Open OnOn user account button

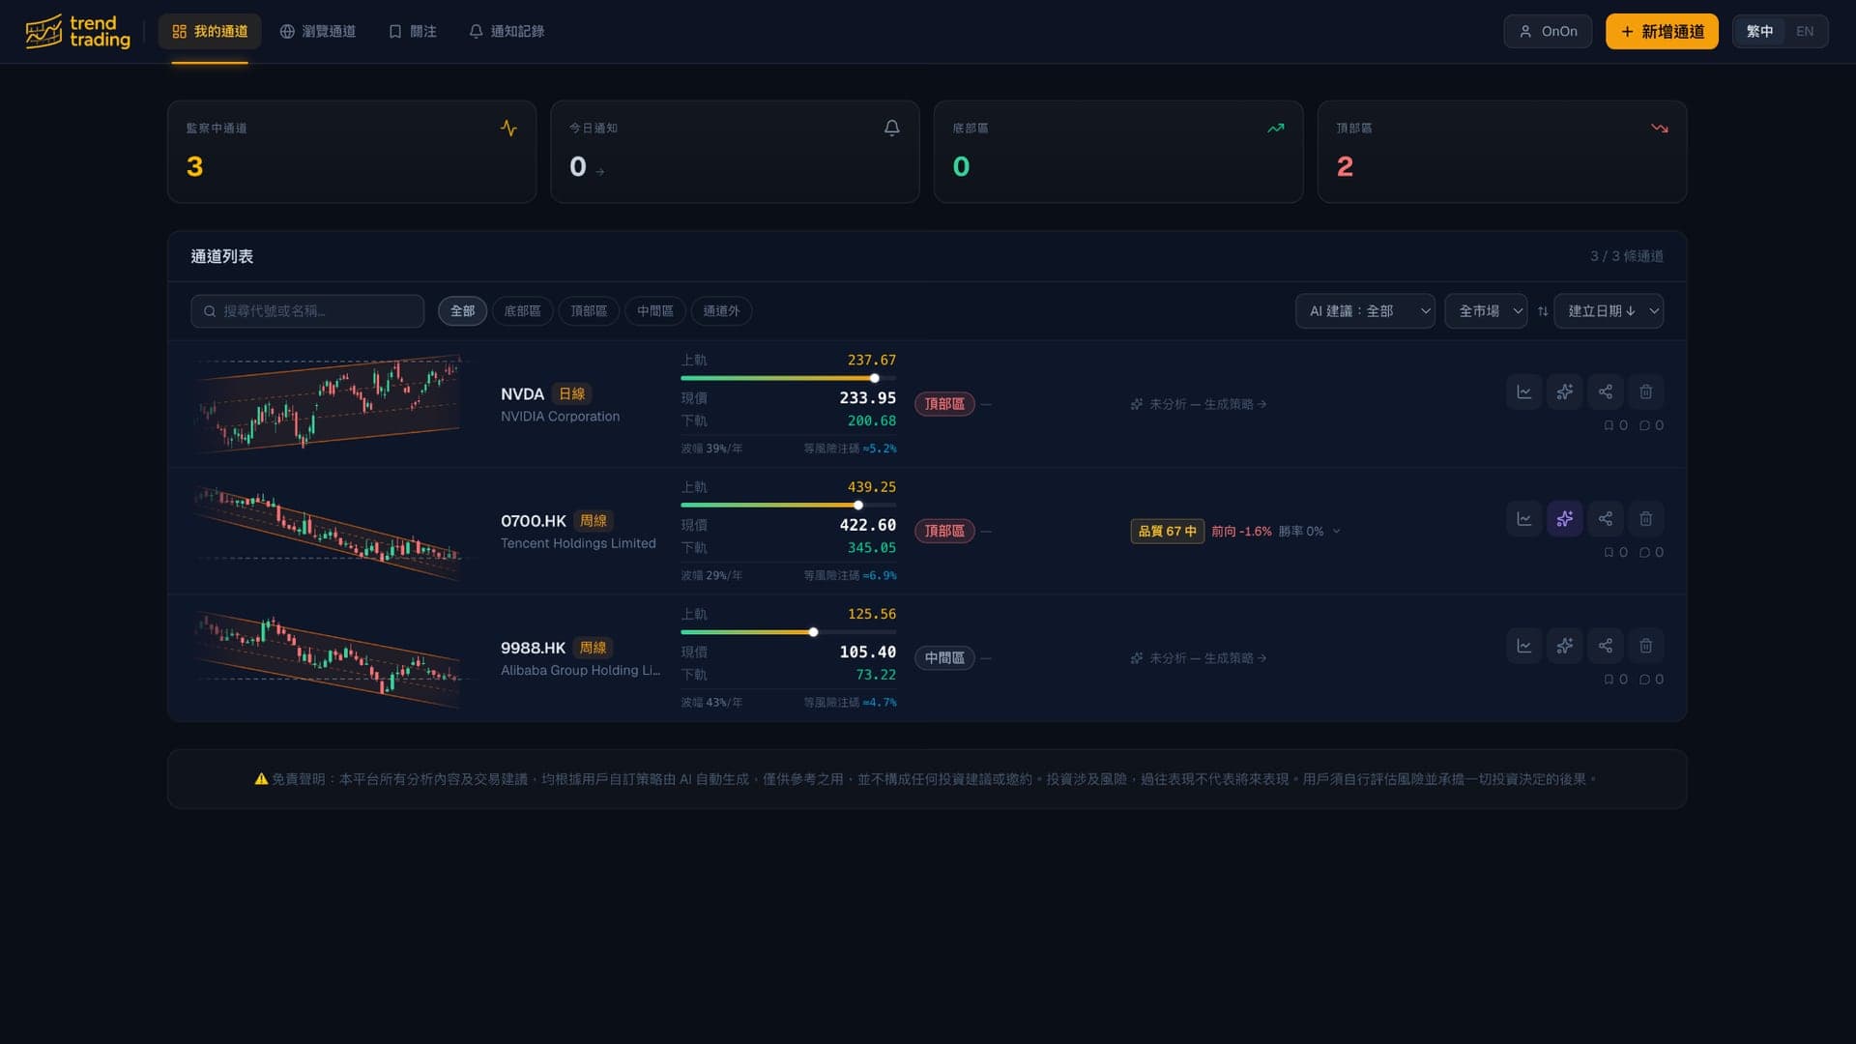point(1548,31)
